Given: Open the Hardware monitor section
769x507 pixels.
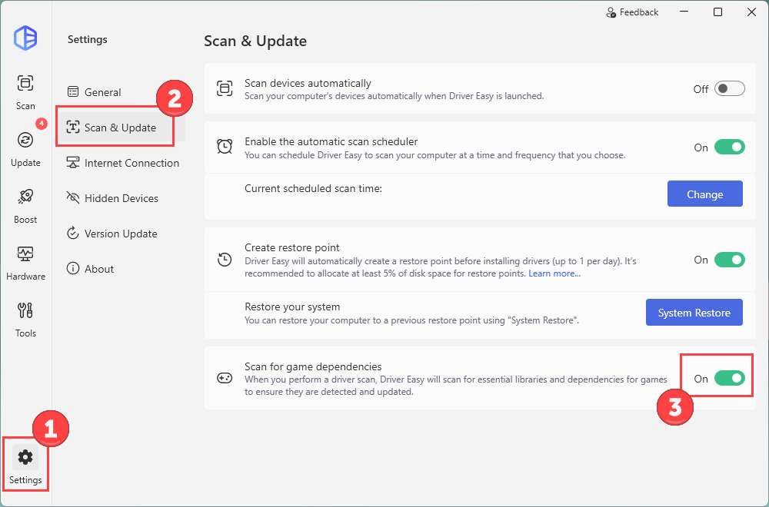Looking at the screenshot, I should pyautogui.click(x=25, y=261).
